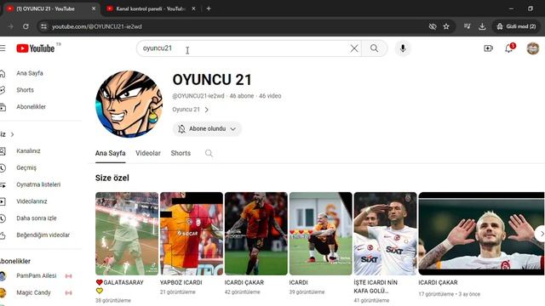Select the channel Ana Sayfa tab
Screen dimensions: 545x306
click(x=110, y=153)
